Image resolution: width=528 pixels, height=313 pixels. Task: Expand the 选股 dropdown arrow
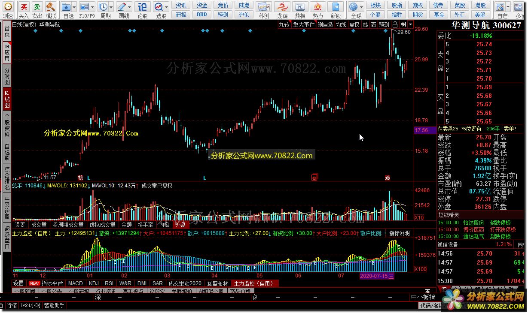(167, 7)
